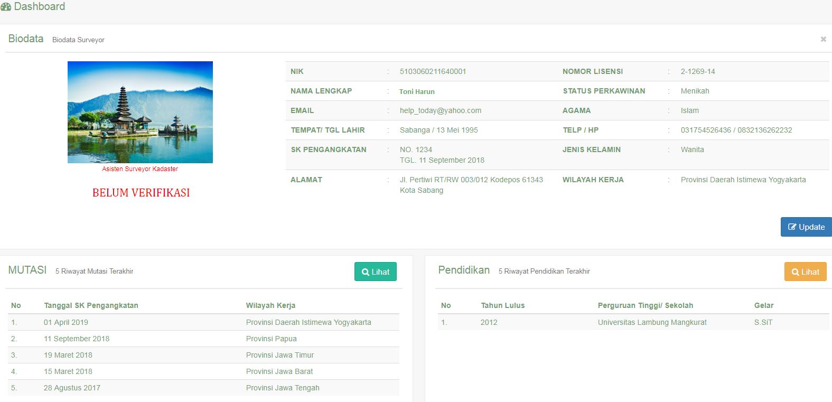
Task: Click the Tahun Lulus column header
Action: [502, 305]
